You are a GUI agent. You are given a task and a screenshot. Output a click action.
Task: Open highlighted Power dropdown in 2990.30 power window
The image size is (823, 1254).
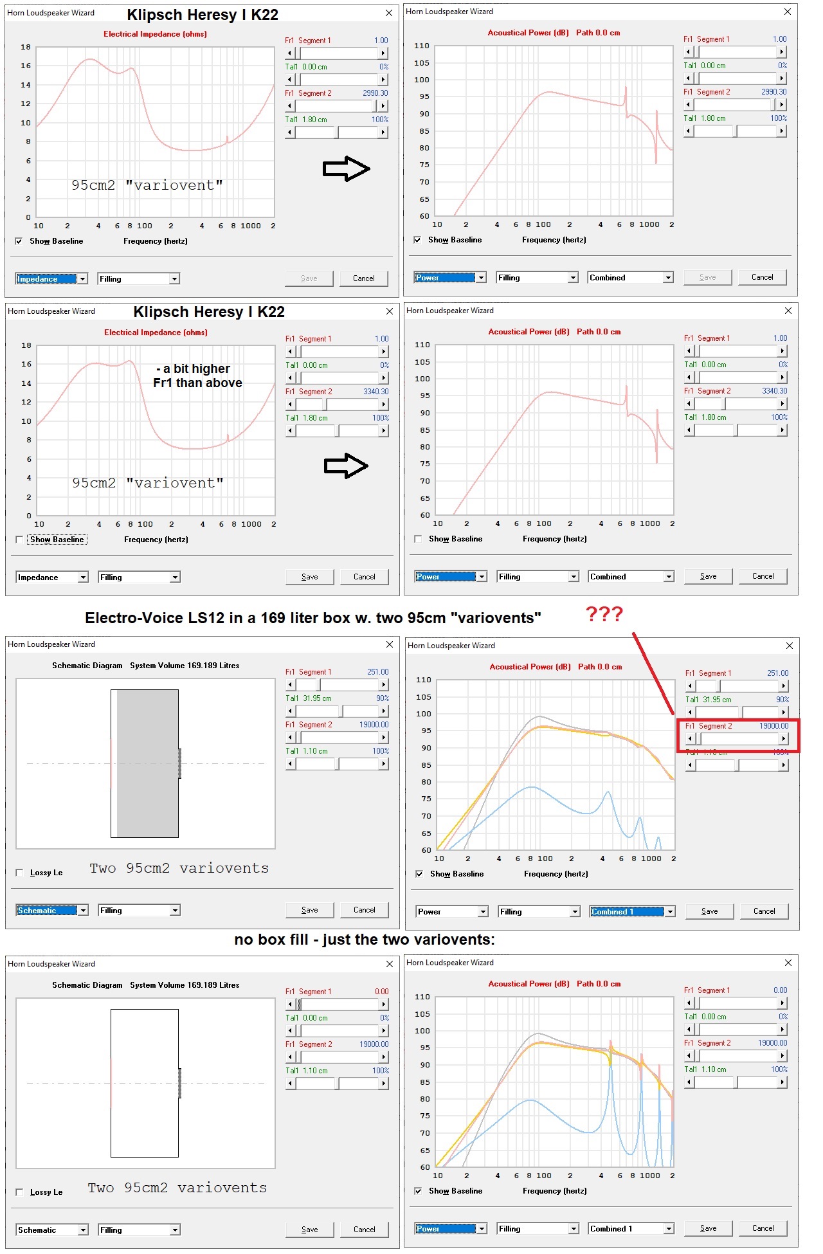click(x=450, y=278)
